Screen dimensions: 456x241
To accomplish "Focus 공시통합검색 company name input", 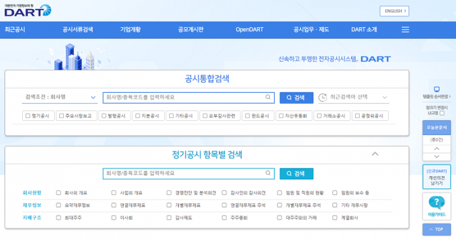I will coord(188,97).
